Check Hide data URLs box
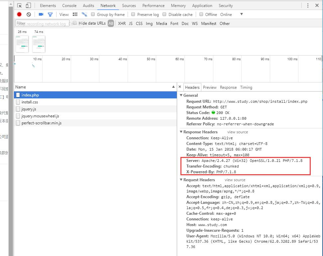 (x=75, y=23)
